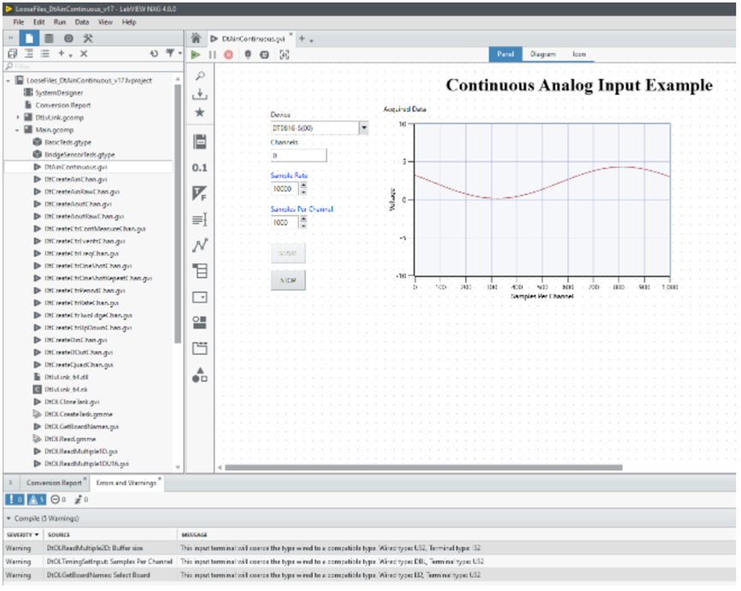The height and width of the screenshot is (591, 741).
Task: Click the green Run arrow
Action: click(196, 54)
